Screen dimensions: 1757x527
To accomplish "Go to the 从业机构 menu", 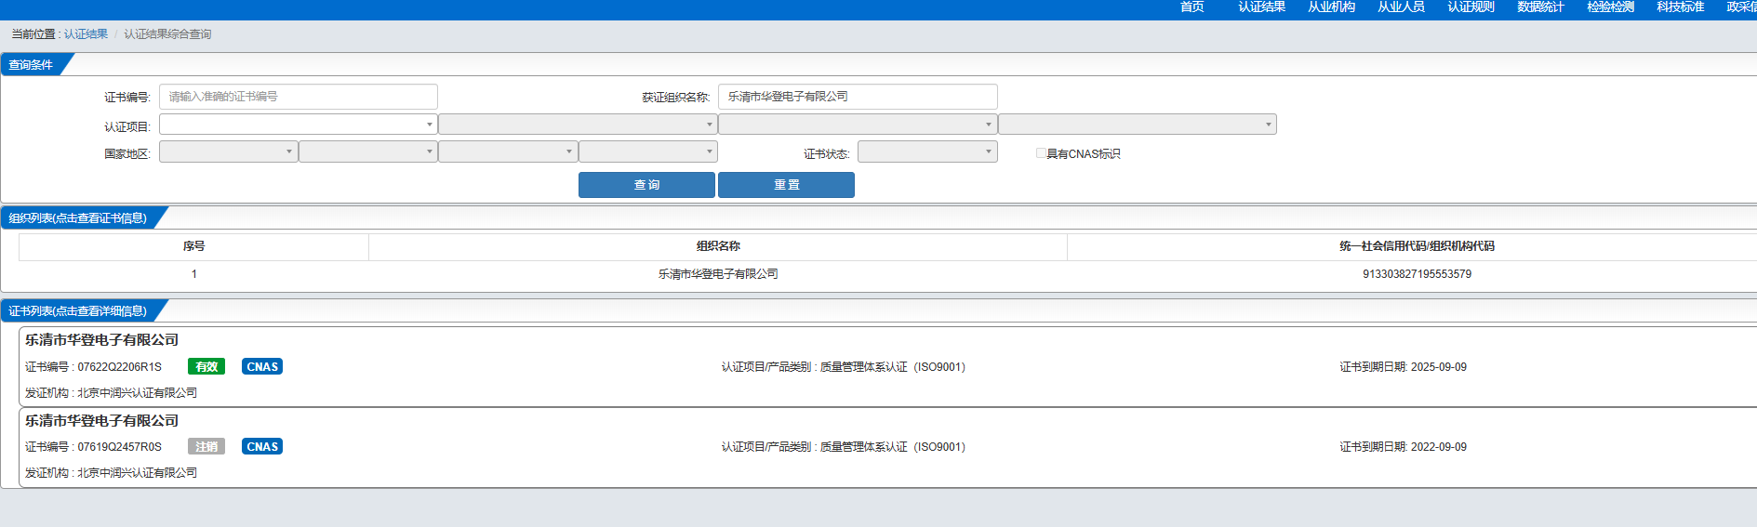I will coord(1331,7).
